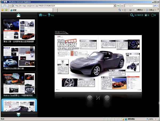This screenshot has width=160, height=121.
Task: Click inside the Live Search box
Action: tap(139, 6)
